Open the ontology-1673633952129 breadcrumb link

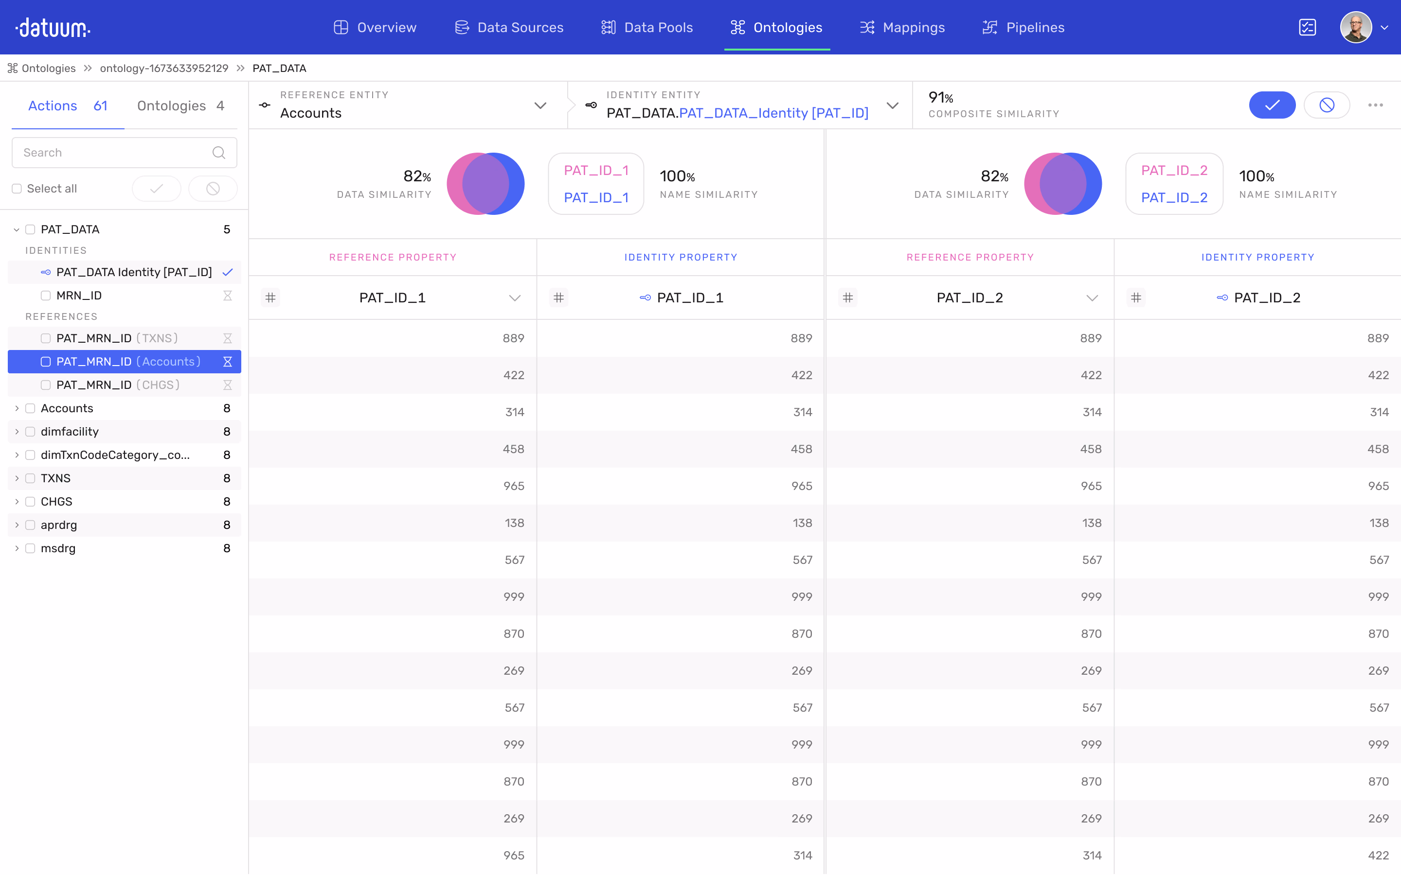point(164,68)
